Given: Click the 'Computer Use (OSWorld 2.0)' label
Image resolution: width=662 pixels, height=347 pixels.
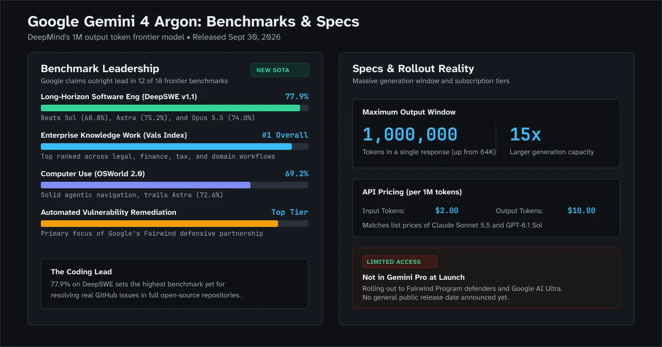Looking at the screenshot, I should coord(93,173).
